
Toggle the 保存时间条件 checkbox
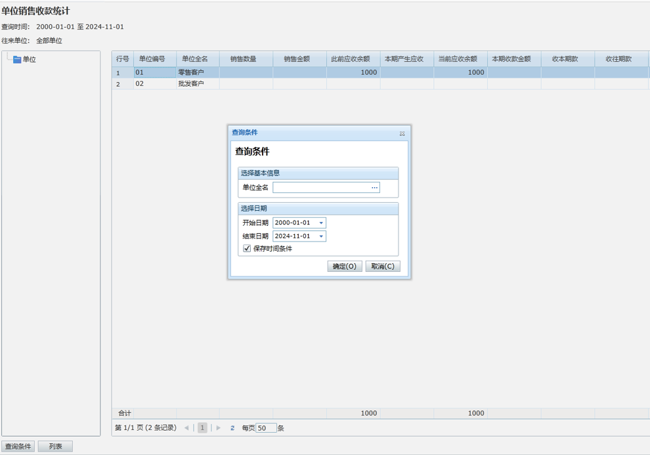(x=247, y=249)
